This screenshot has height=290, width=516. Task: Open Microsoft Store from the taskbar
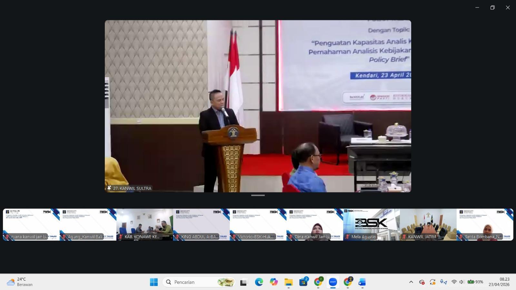303,282
